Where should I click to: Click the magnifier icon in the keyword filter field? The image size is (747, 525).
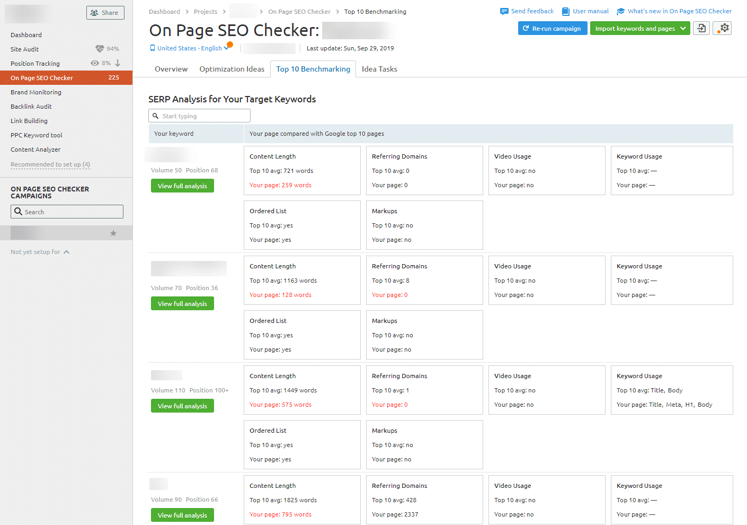(x=156, y=115)
